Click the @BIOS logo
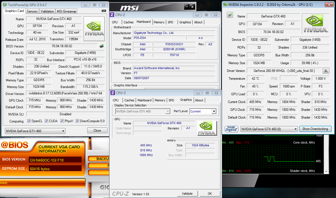This screenshot has width=336, height=198. [x=15, y=145]
